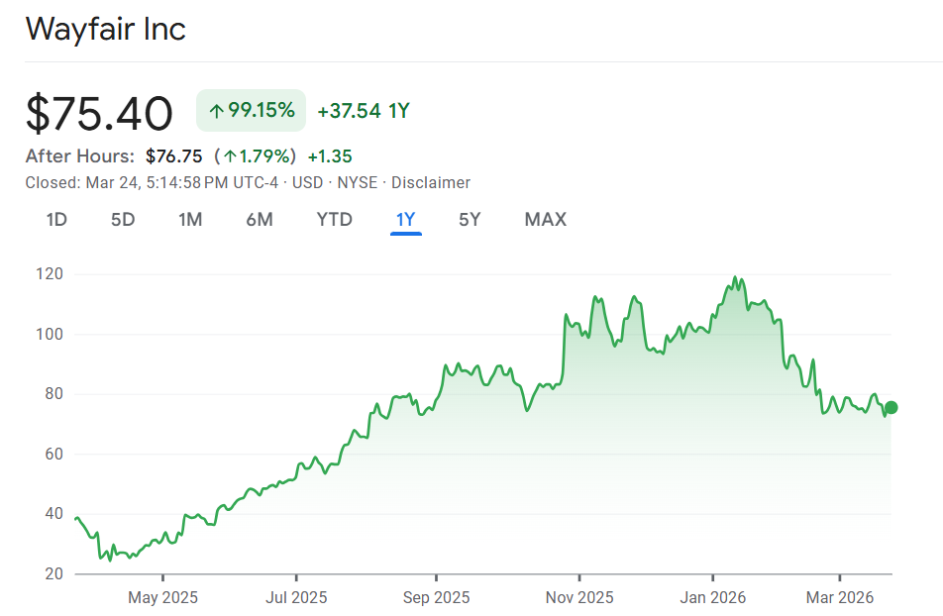Click the +37.54 1Y change text

364,111
